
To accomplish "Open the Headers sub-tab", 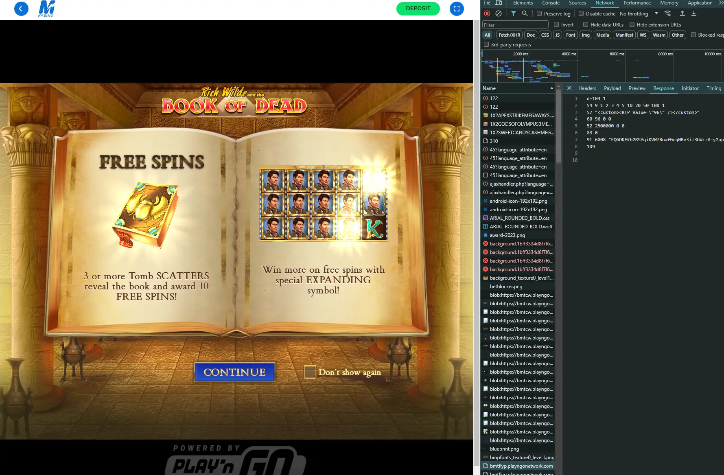I will (x=587, y=88).
